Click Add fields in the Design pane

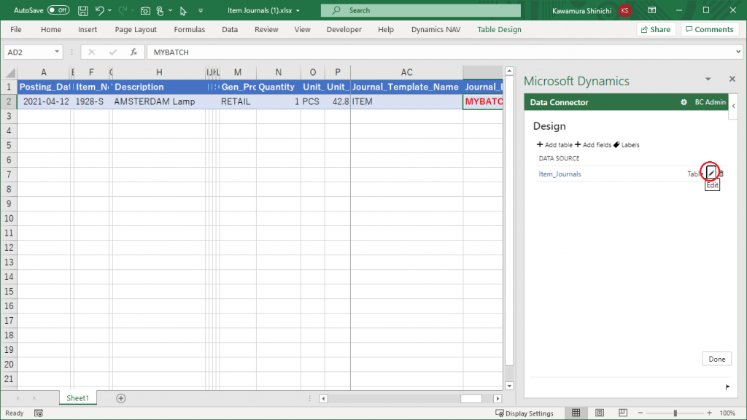click(592, 145)
